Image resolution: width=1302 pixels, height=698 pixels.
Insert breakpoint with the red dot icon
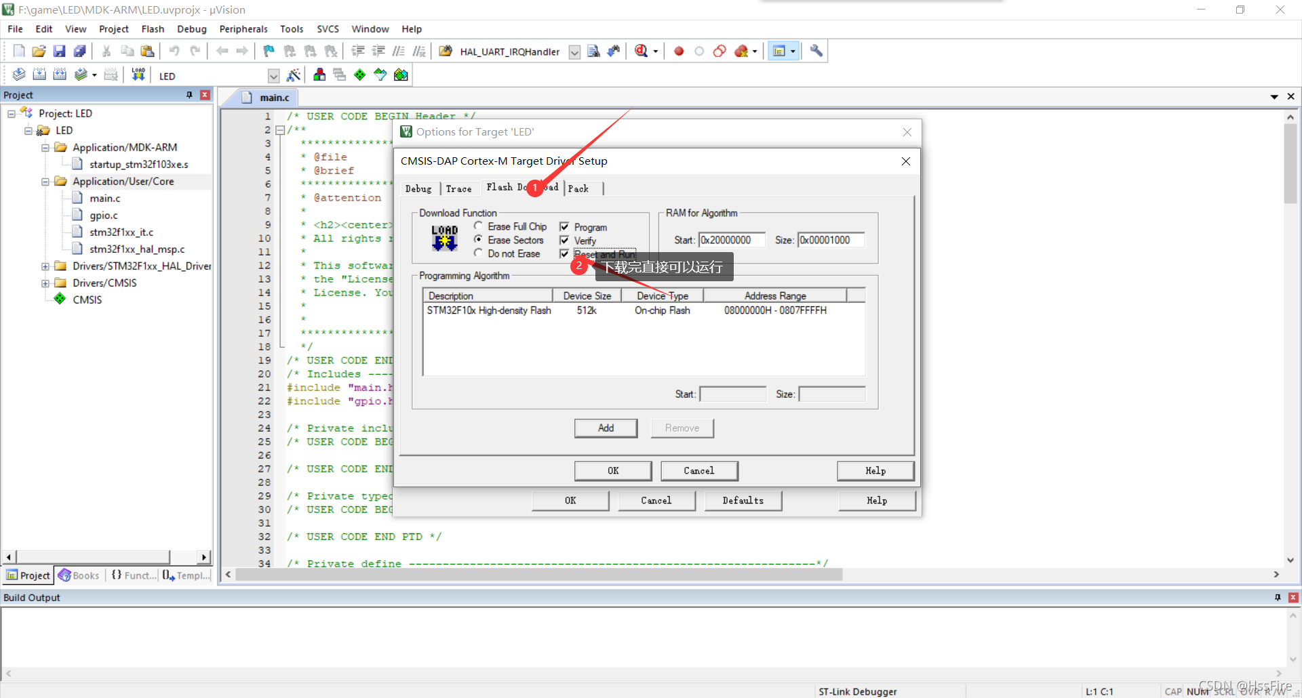pyautogui.click(x=679, y=51)
